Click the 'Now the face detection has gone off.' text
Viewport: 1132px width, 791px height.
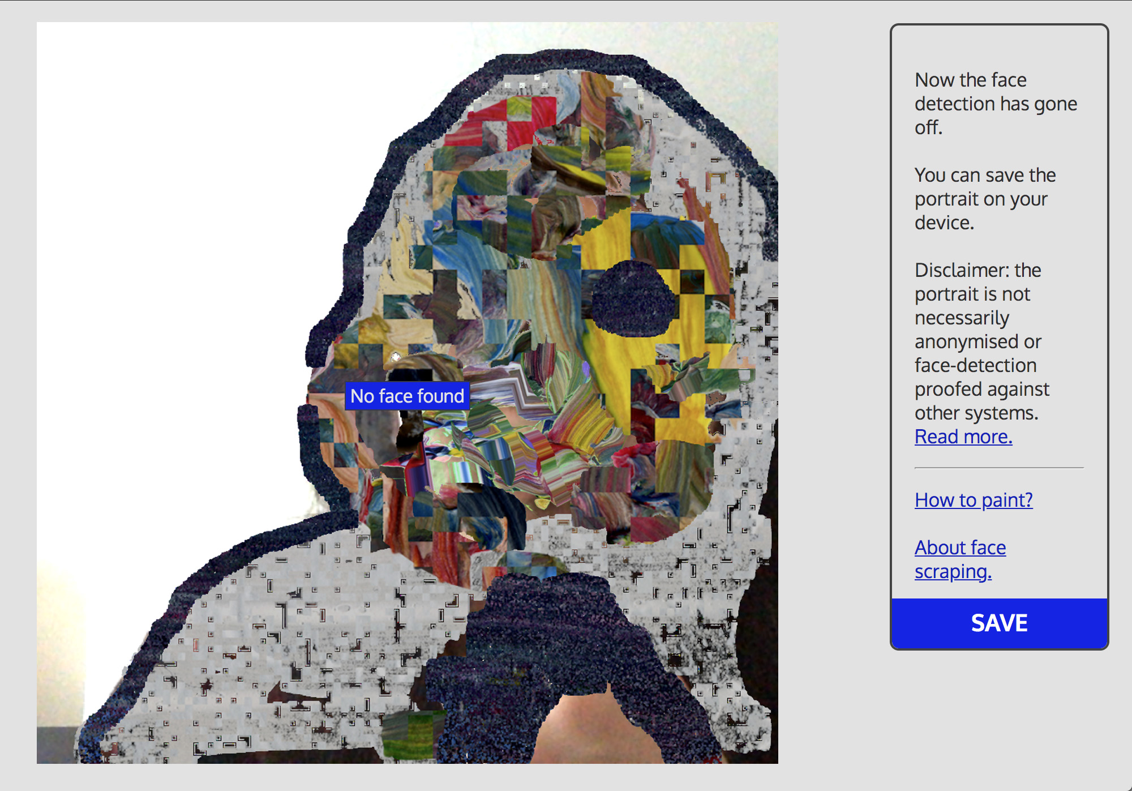pyautogui.click(x=996, y=104)
